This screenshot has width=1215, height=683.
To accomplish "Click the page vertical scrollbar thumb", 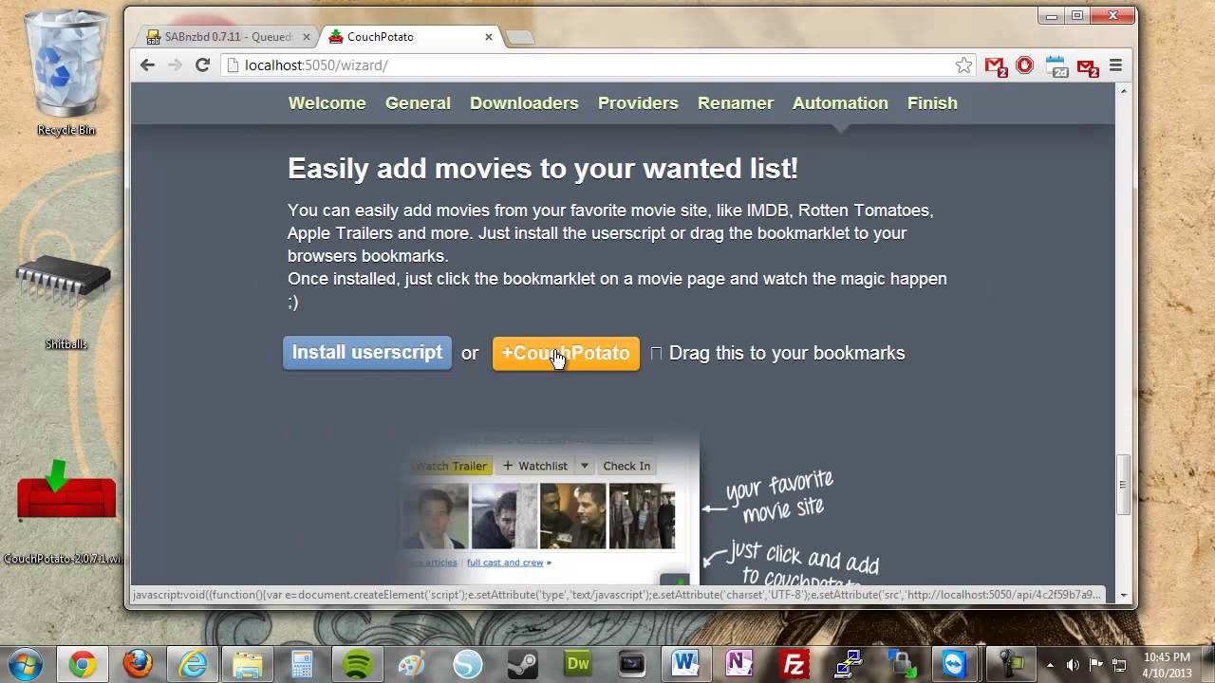I will [1124, 484].
